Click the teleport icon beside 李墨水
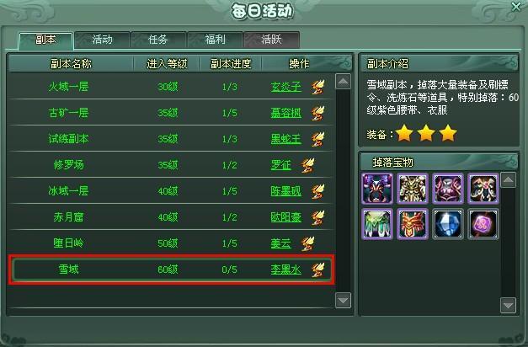This screenshot has height=347, width=528. point(317,270)
